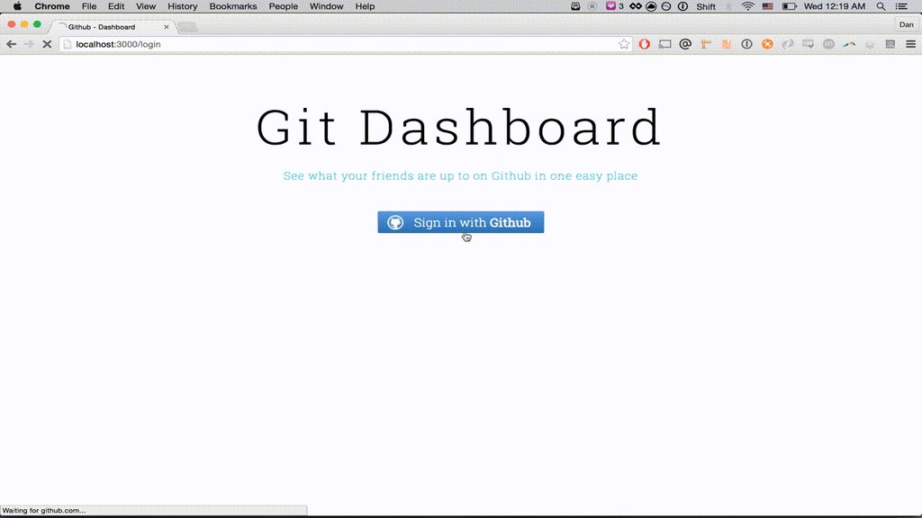Open the Bookmarks menu
Image resolution: width=922 pixels, height=518 pixels.
pos(233,6)
